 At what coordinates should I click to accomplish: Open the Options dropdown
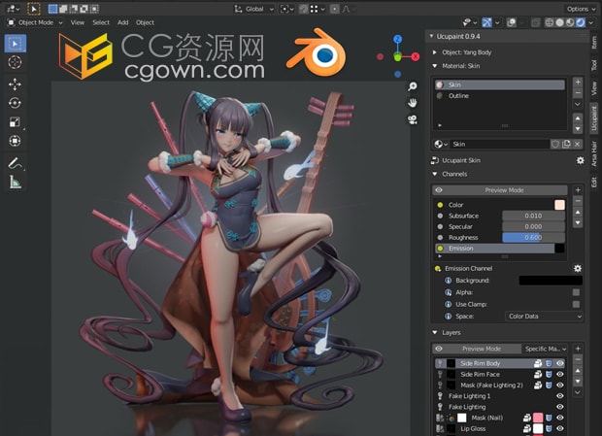pyautogui.click(x=580, y=9)
